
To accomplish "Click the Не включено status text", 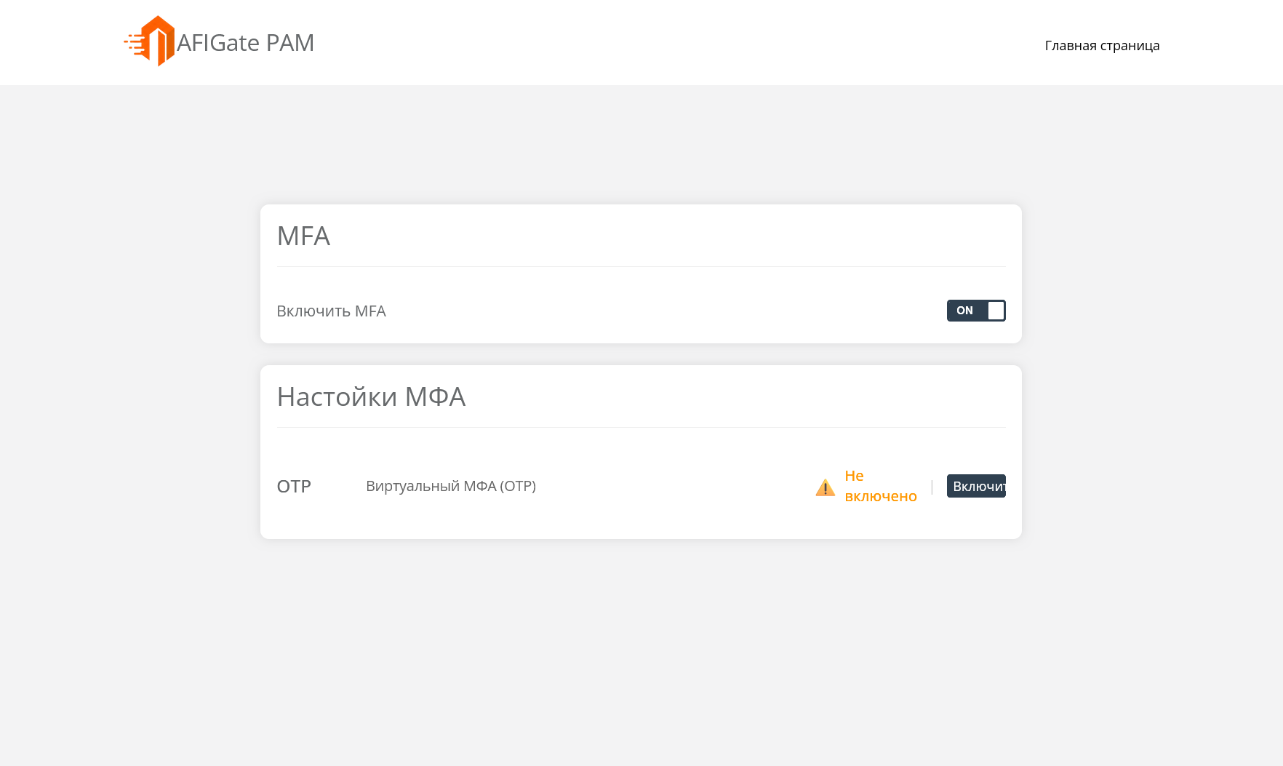I will (881, 486).
